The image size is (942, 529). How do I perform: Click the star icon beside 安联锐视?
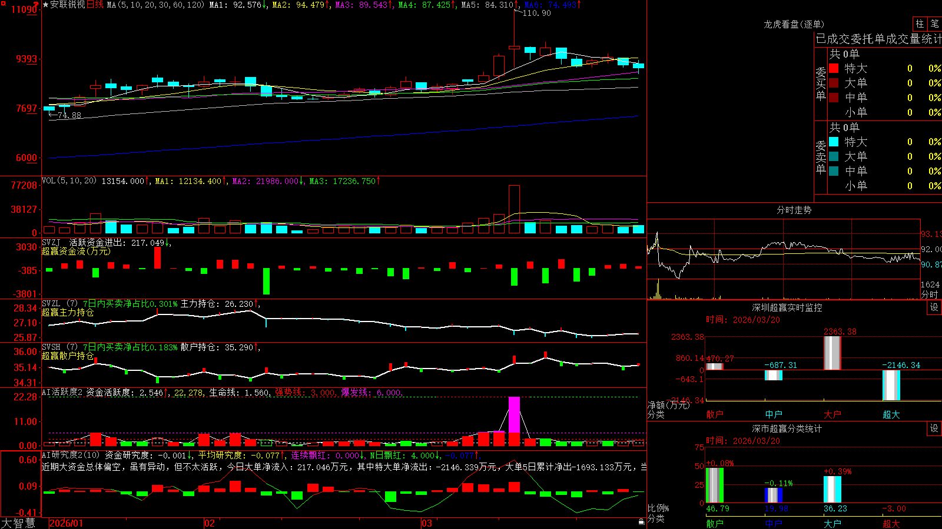click(46, 5)
